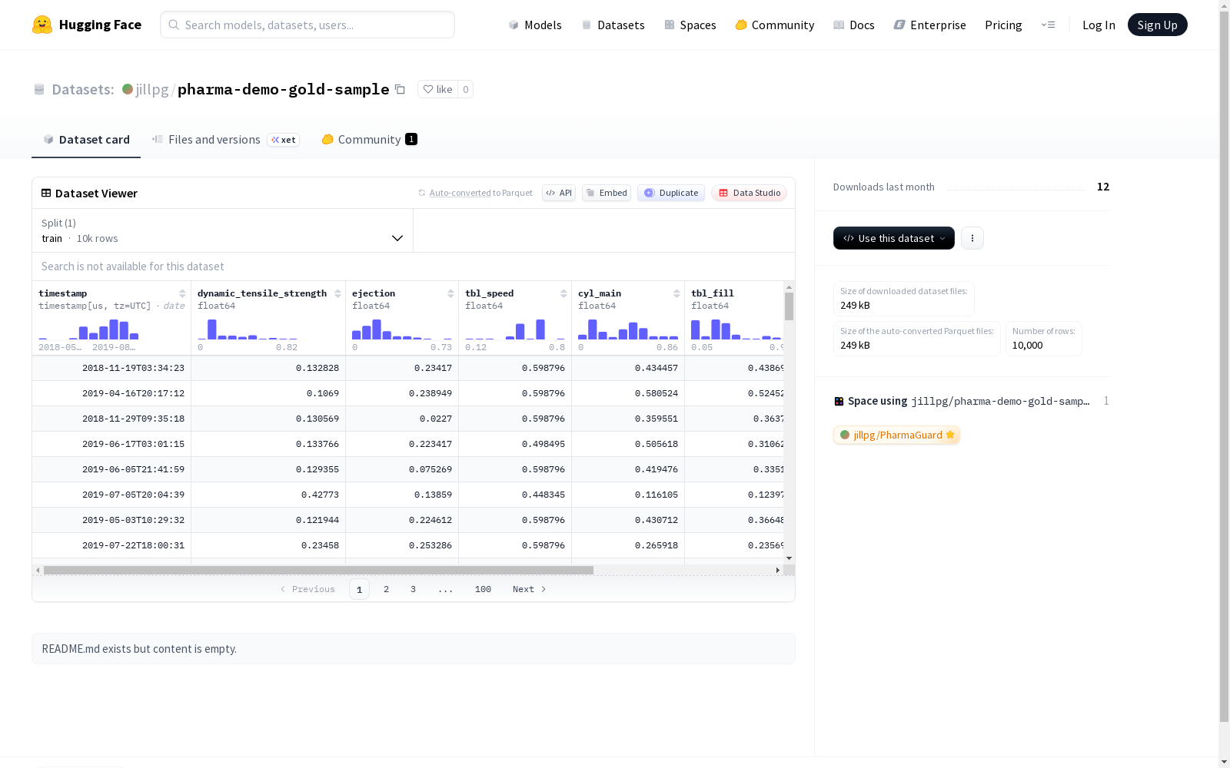Copy dataset name with the copy icon

point(400,89)
